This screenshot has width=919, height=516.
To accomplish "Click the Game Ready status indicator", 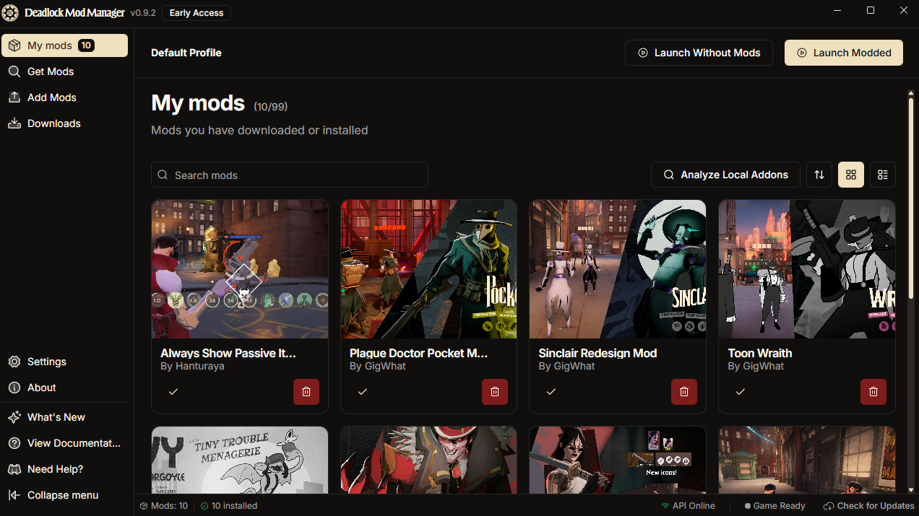I will 775,506.
